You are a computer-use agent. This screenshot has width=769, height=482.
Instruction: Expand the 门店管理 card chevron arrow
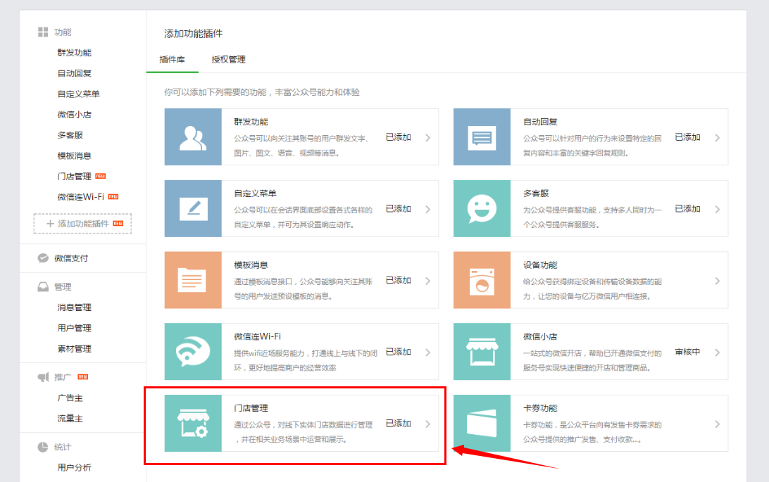click(x=427, y=424)
